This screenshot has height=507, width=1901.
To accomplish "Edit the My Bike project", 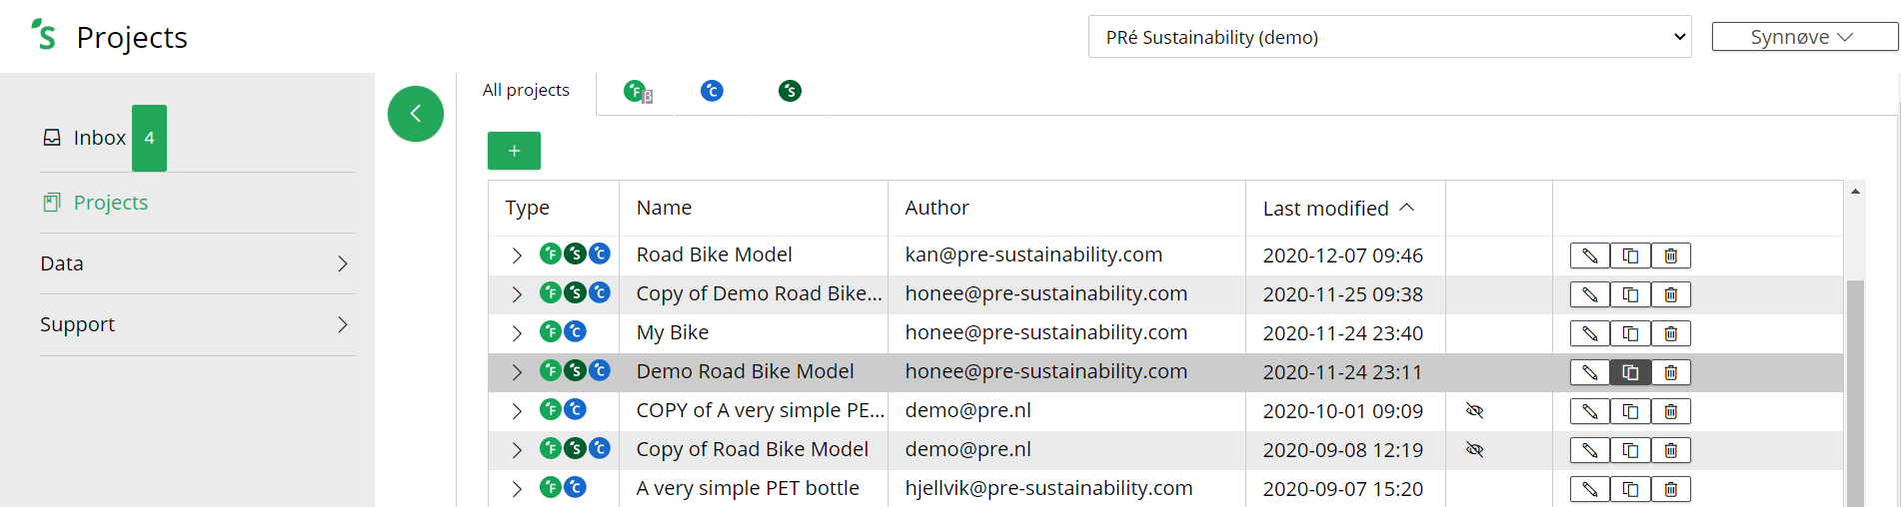I will 1589,333.
